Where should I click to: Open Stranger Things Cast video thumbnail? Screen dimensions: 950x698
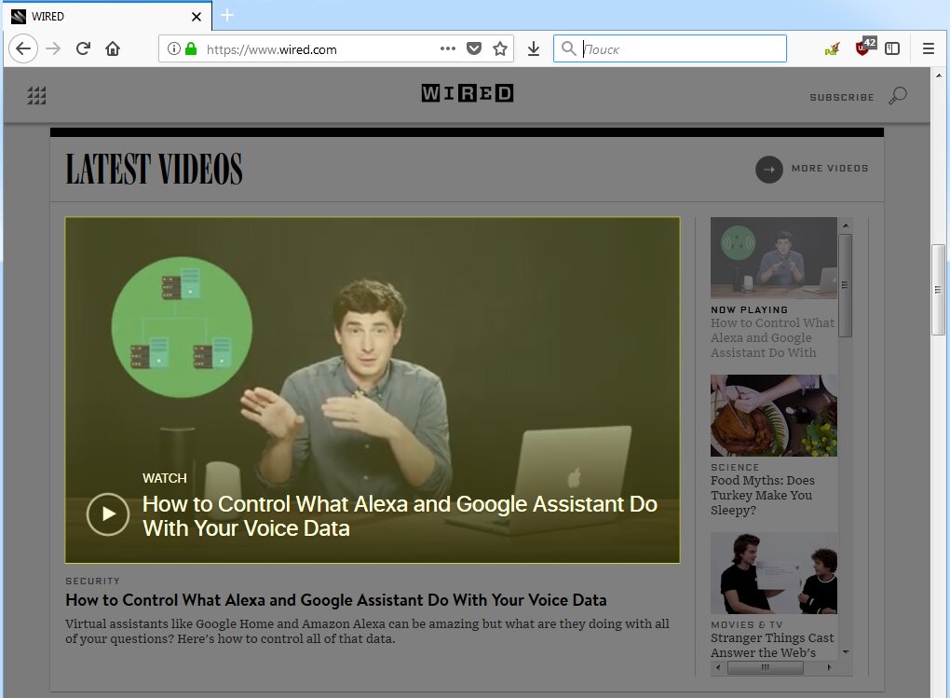tap(774, 573)
